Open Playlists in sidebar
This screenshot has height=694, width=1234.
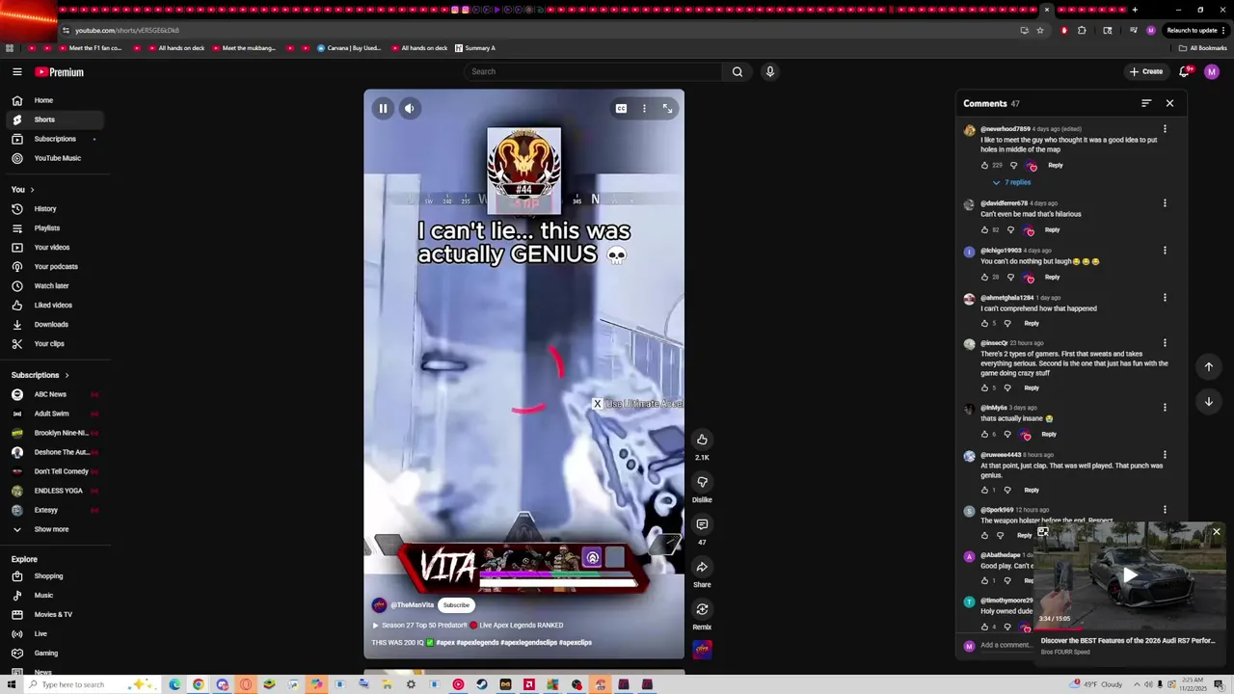click(x=56, y=228)
